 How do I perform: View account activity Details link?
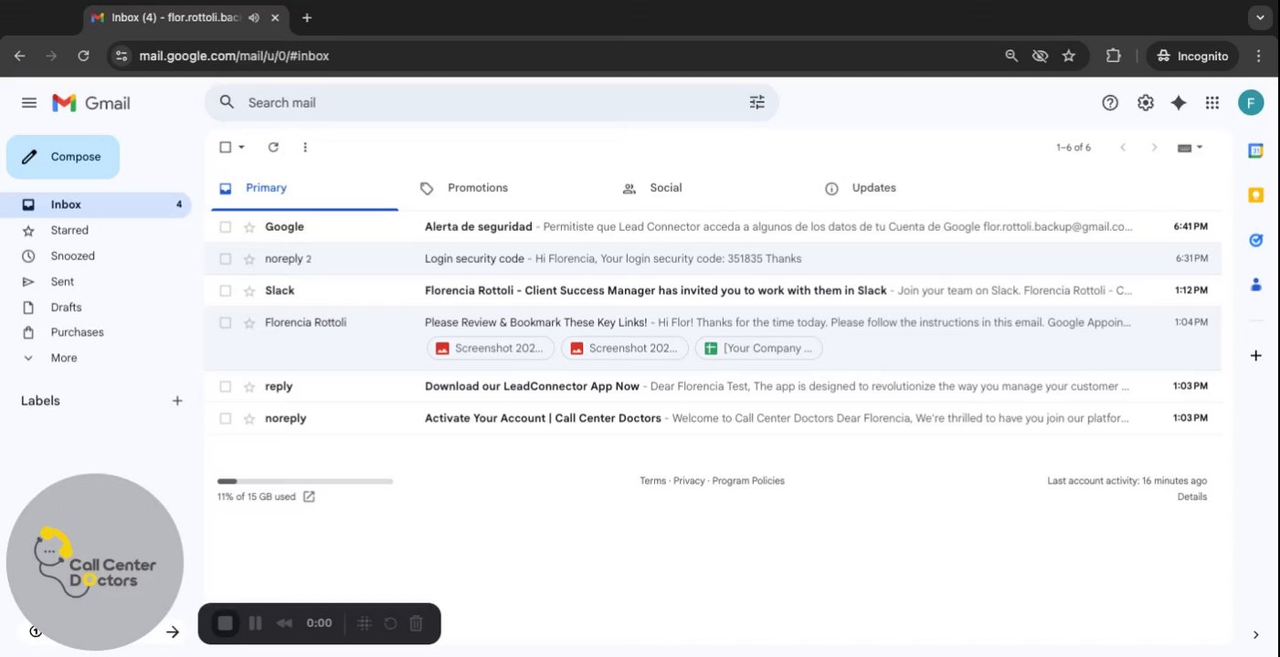tap(1192, 497)
